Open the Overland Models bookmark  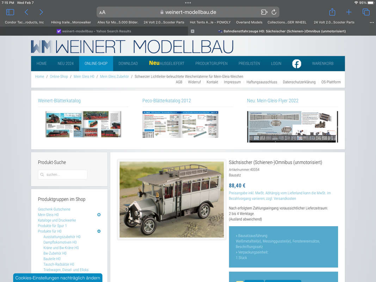pyautogui.click(x=249, y=22)
